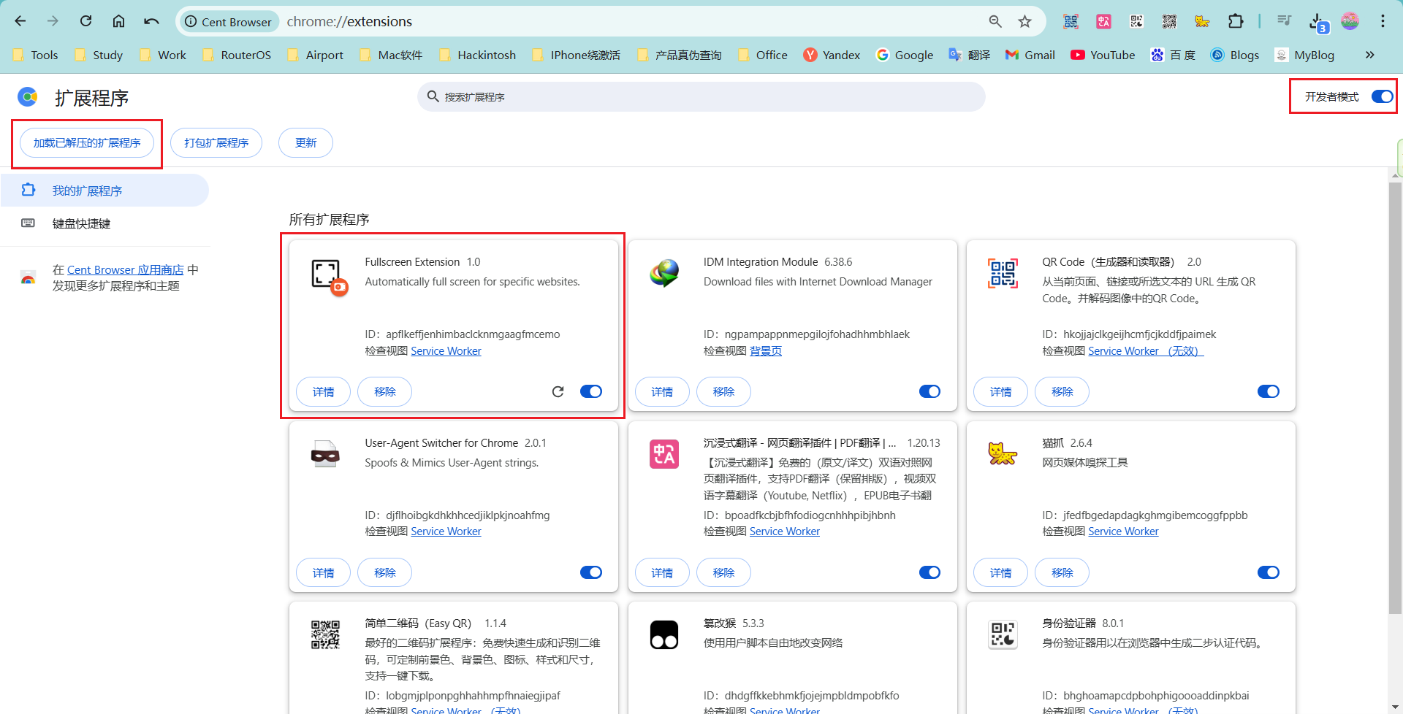Click the 篡改猴 Tampermonkey card icon
Image resolution: width=1403 pixels, height=714 pixels.
point(664,634)
